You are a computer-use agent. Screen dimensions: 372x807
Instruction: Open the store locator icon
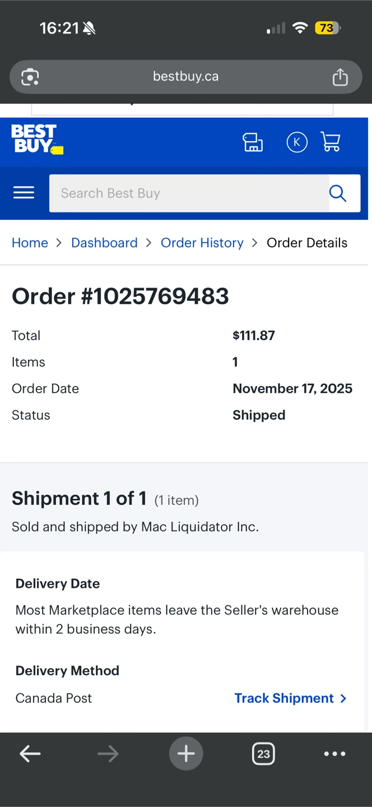253,142
